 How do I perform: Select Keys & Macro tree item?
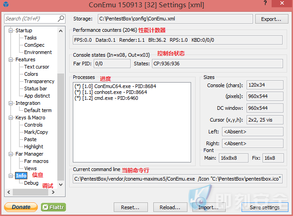pos(30,118)
